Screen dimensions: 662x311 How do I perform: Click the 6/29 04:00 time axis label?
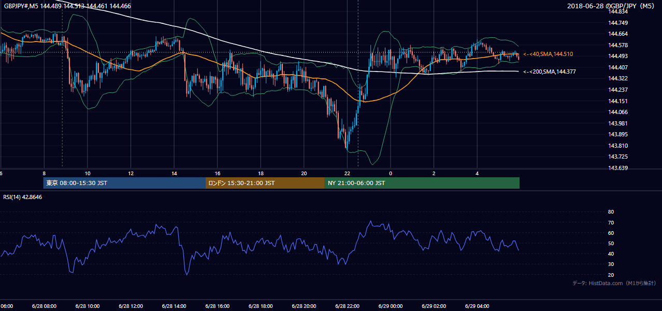477,306
